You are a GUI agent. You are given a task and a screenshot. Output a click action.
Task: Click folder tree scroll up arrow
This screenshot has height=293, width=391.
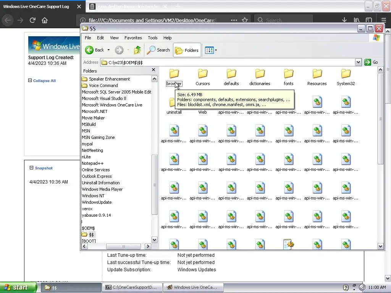pyautogui.click(x=155, y=79)
